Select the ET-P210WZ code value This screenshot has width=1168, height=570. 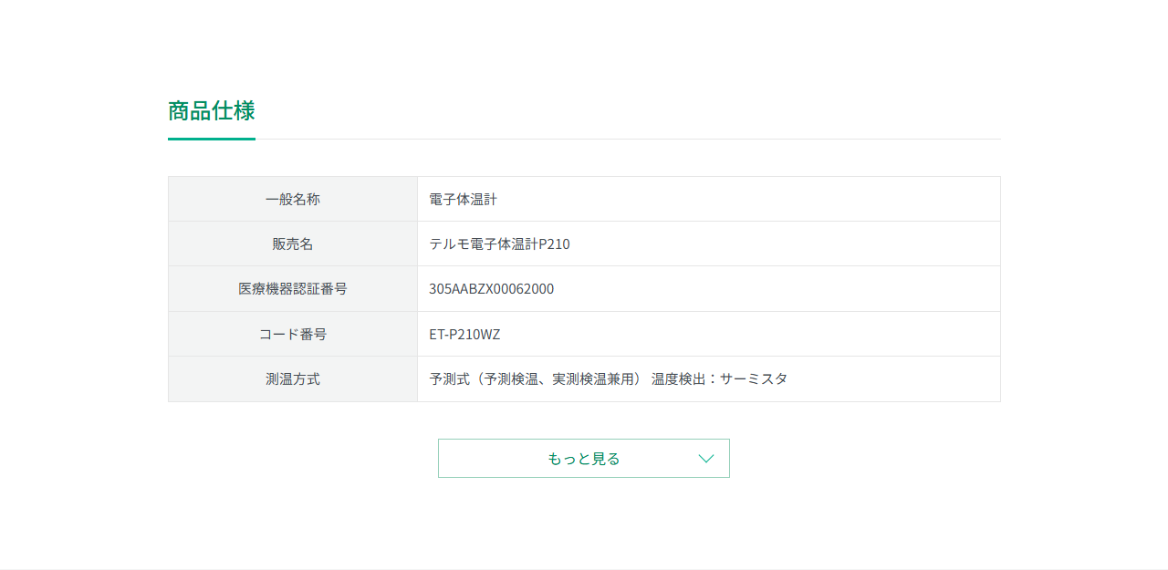[464, 335]
